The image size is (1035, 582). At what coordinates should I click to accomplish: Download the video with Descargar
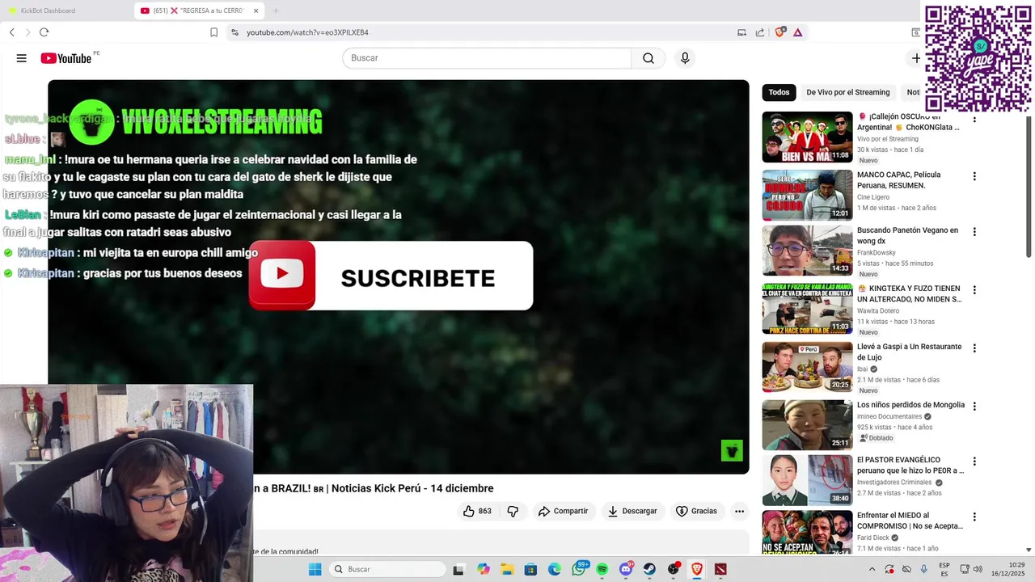coord(632,511)
